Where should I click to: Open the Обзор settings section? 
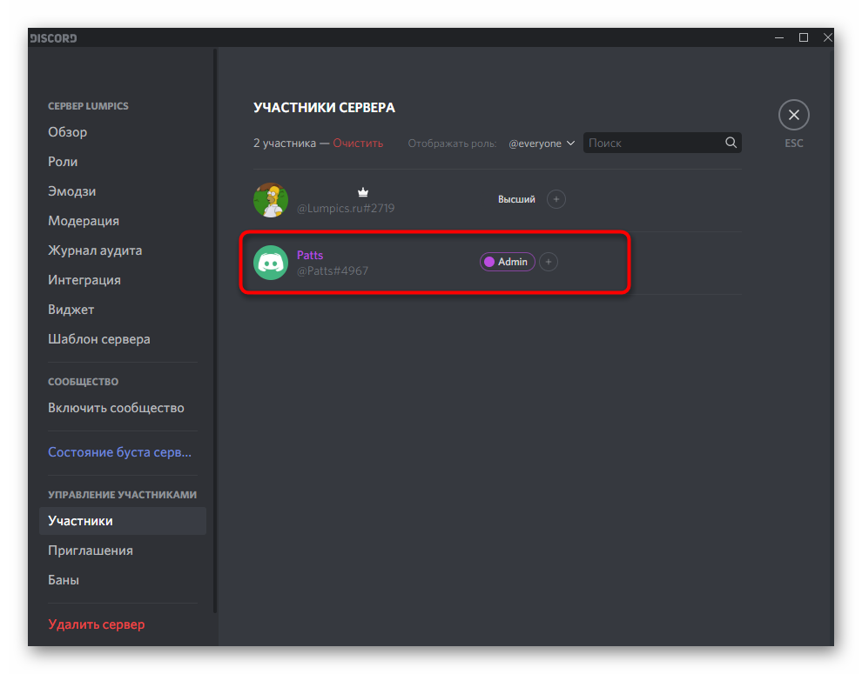tap(68, 132)
